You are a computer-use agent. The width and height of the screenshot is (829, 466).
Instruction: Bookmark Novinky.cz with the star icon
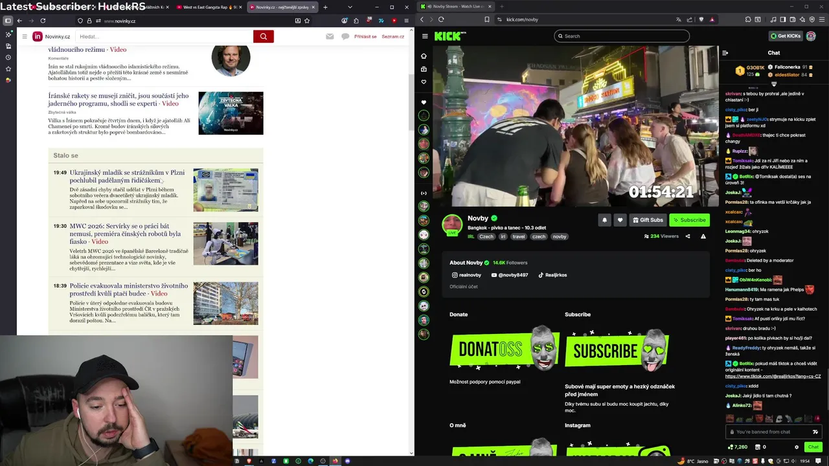coord(308,21)
